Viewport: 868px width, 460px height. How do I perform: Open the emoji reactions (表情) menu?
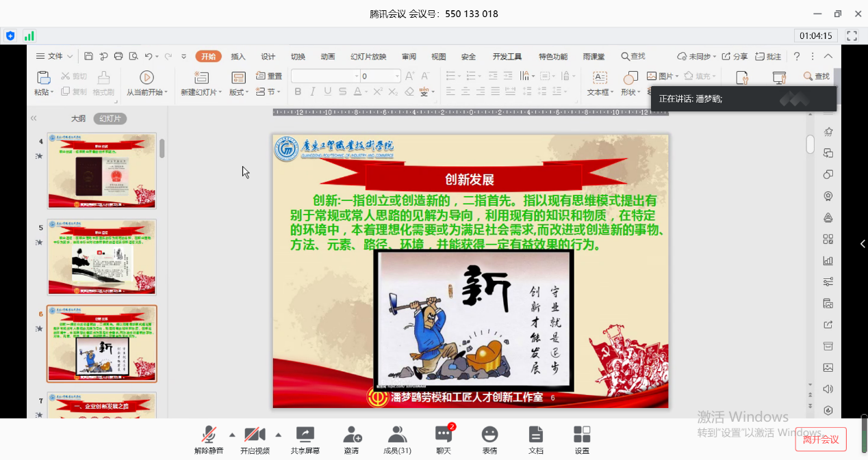pyautogui.click(x=489, y=439)
